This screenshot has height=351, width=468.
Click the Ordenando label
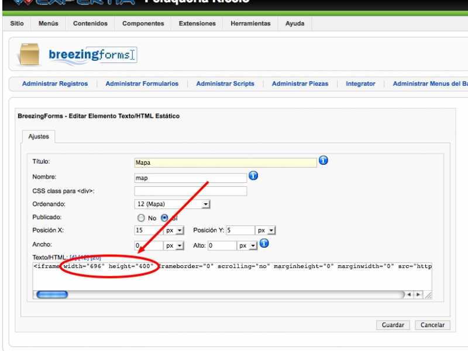[x=49, y=204]
